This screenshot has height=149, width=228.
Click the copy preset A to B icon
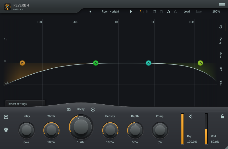tap(154, 12)
